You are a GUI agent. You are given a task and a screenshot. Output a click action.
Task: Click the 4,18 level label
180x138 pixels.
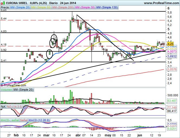pyautogui.click(x=4, y=44)
